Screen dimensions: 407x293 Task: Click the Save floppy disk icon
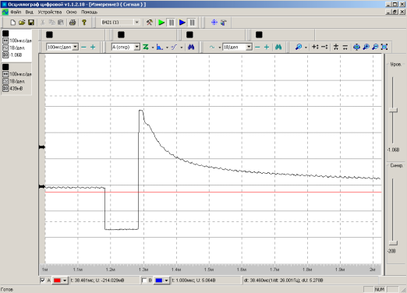coord(31,23)
